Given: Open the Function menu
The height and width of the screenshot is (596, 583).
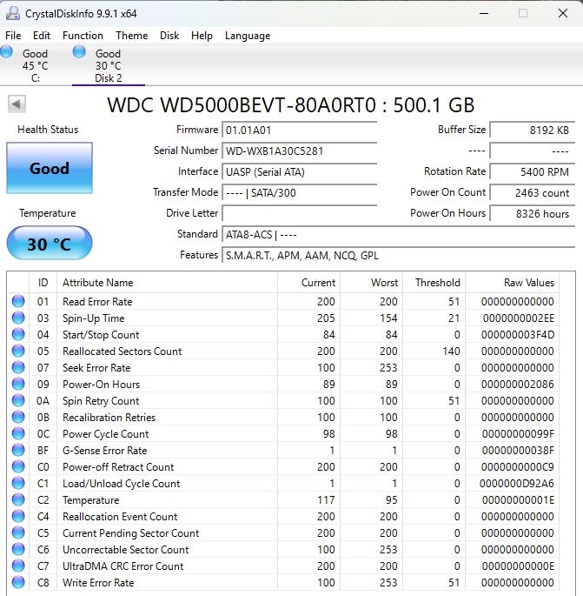Looking at the screenshot, I should pyautogui.click(x=83, y=36).
